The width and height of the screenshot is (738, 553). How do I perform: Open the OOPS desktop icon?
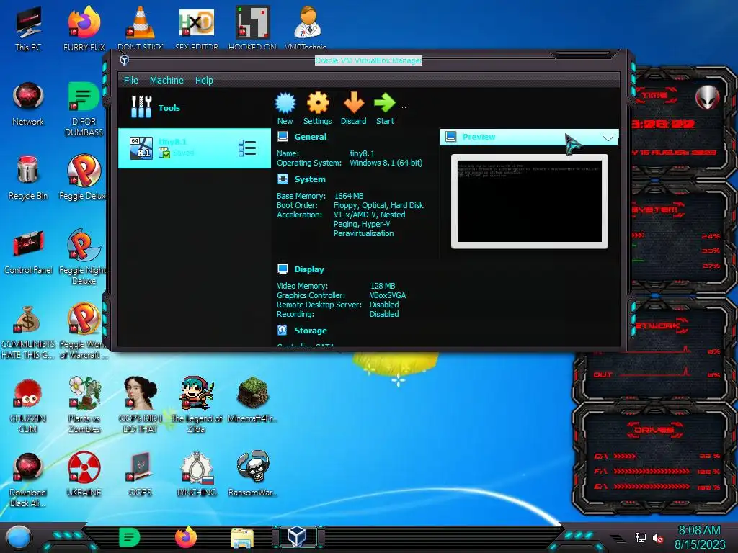pos(141,474)
